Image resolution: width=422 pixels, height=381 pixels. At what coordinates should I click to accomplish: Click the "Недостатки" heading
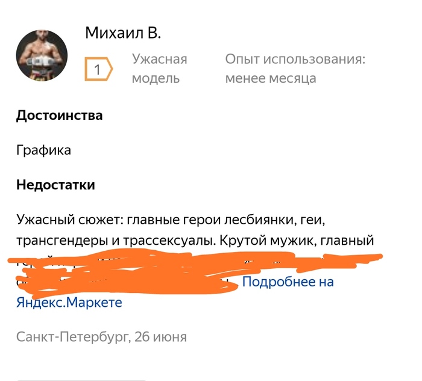55,184
